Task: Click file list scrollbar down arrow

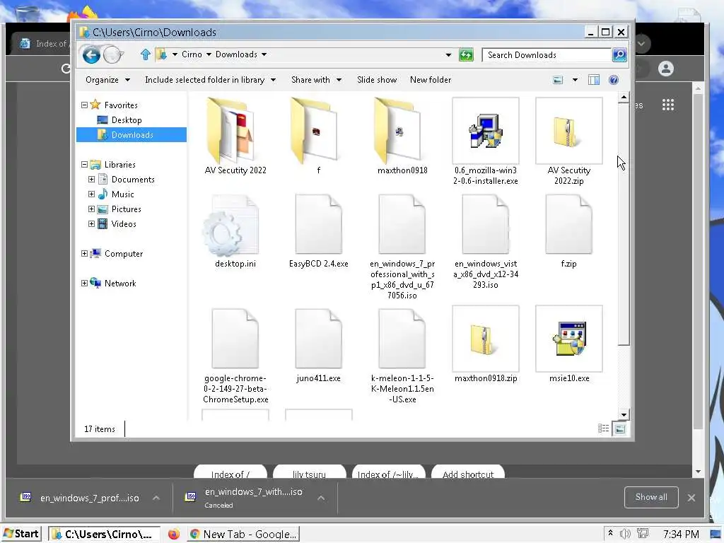Action: click(624, 414)
